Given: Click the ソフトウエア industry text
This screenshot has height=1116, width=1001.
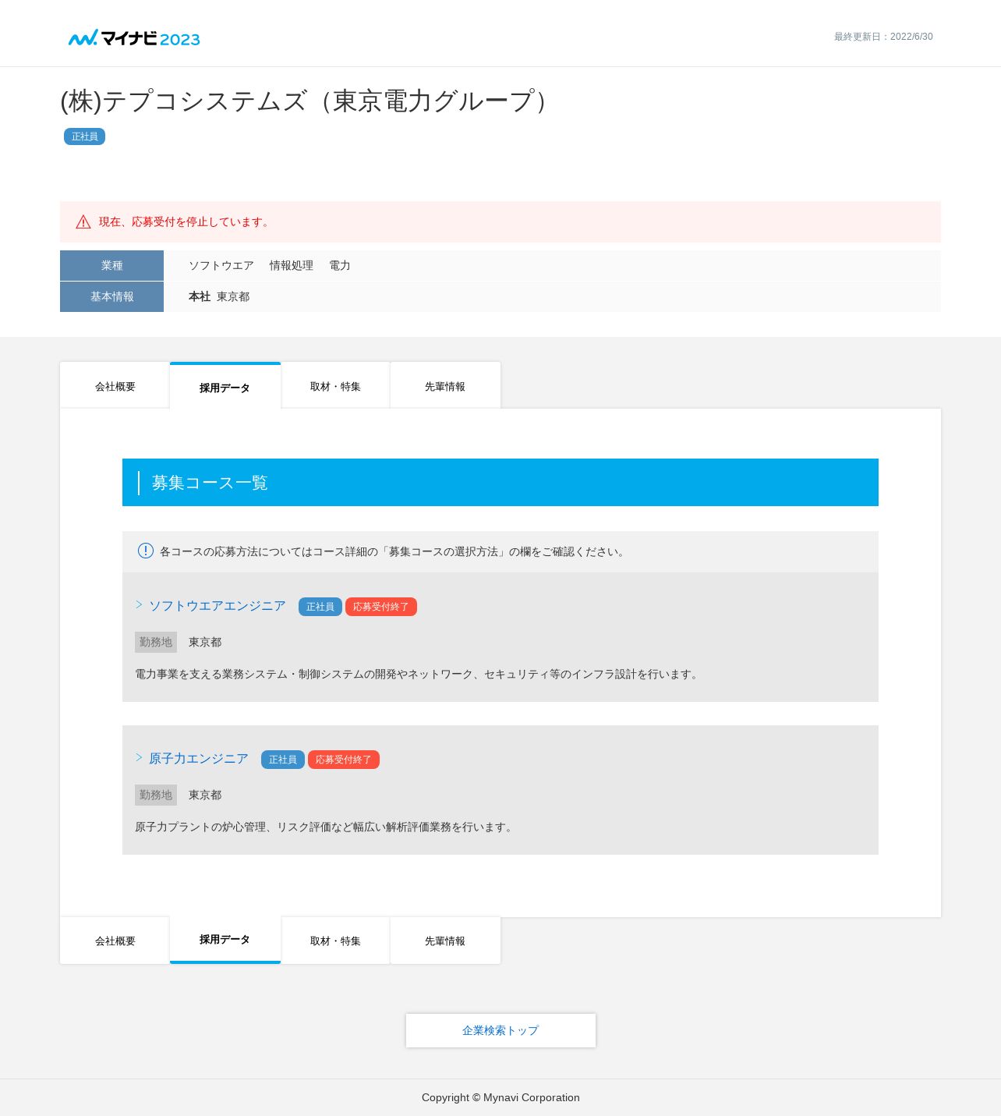Looking at the screenshot, I should point(221,265).
